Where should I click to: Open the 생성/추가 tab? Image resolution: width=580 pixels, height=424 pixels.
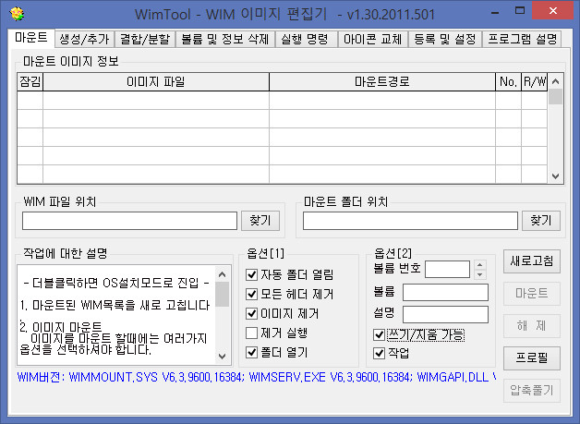pos(85,39)
